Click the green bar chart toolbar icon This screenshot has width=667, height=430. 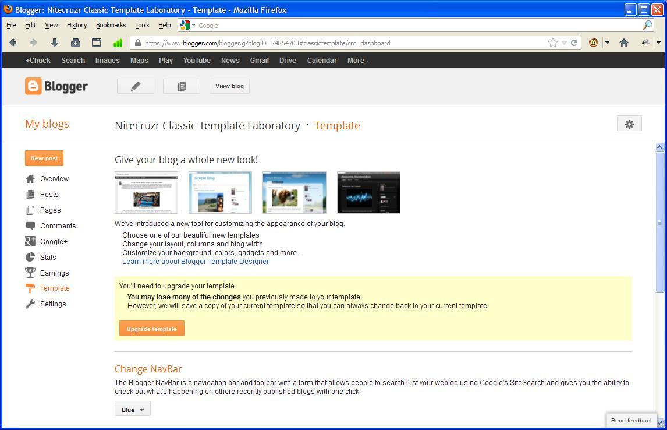click(118, 43)
